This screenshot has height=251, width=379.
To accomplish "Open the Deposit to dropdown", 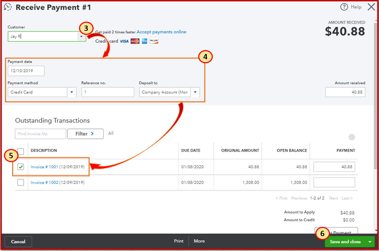I will pyautogui.click(x=195, y=92).
